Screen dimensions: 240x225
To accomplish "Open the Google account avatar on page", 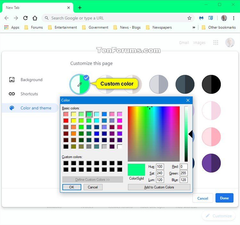I will point(230,42).
